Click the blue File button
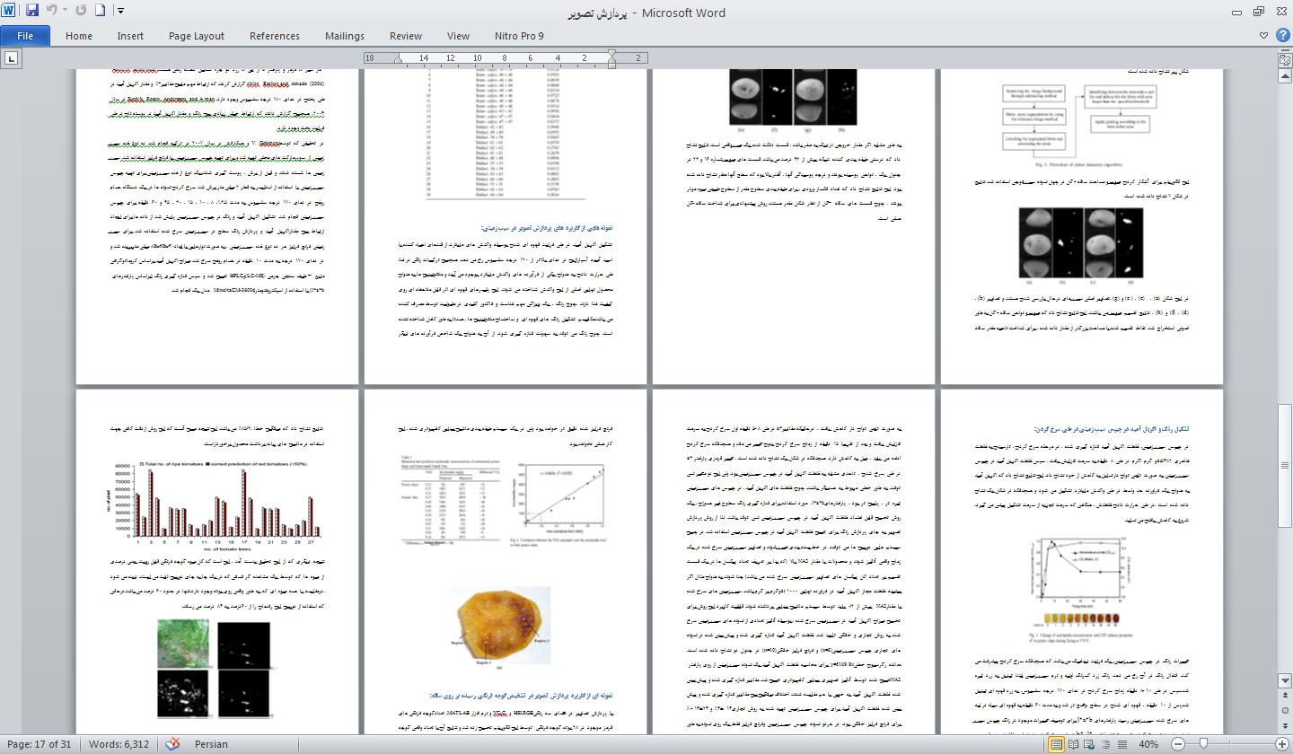 25,36
